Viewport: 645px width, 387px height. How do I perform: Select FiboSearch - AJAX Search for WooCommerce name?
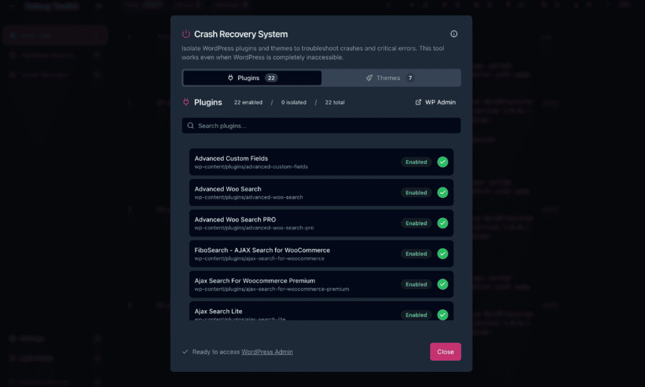[262, 250]
